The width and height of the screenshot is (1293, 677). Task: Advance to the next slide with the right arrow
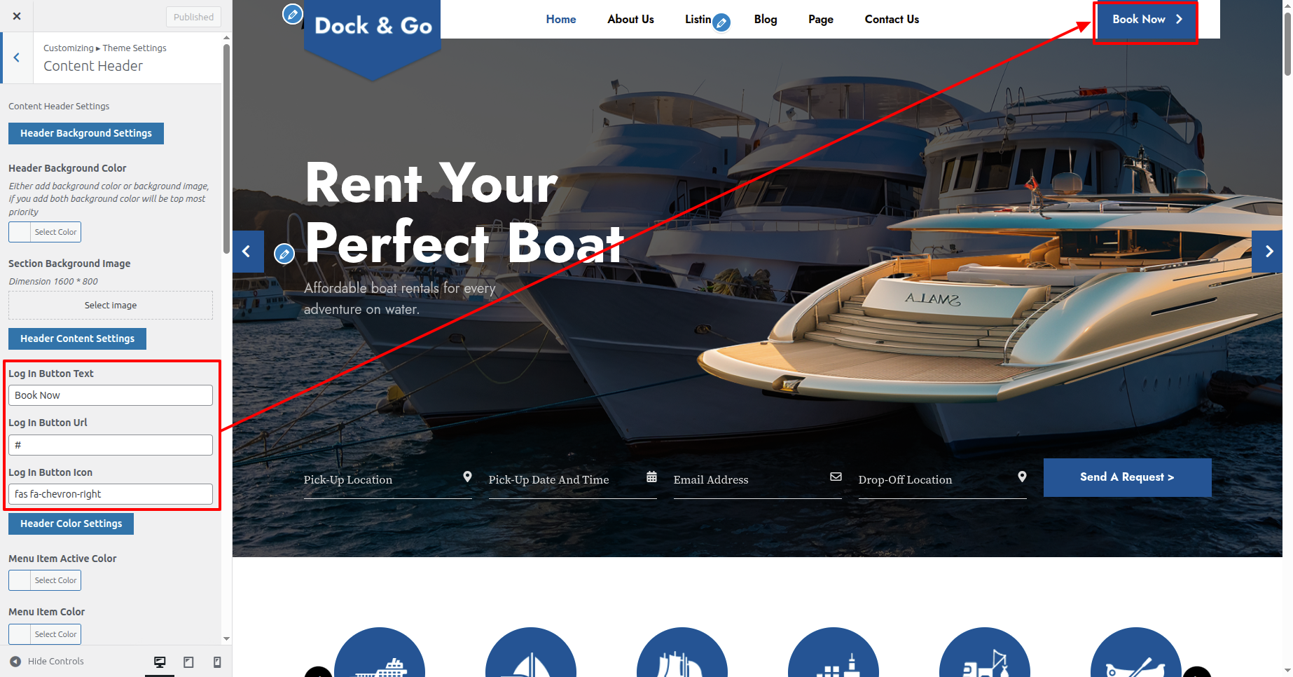(1268, 252)
